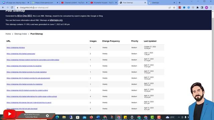Viewport: 214px width, 120px height.
Task: Open the weather 25°C taskbar widget
Action: (170, 117)
